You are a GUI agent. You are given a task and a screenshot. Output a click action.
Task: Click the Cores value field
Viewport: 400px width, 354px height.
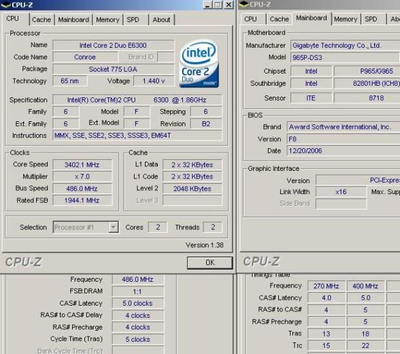tap(158, 227)
